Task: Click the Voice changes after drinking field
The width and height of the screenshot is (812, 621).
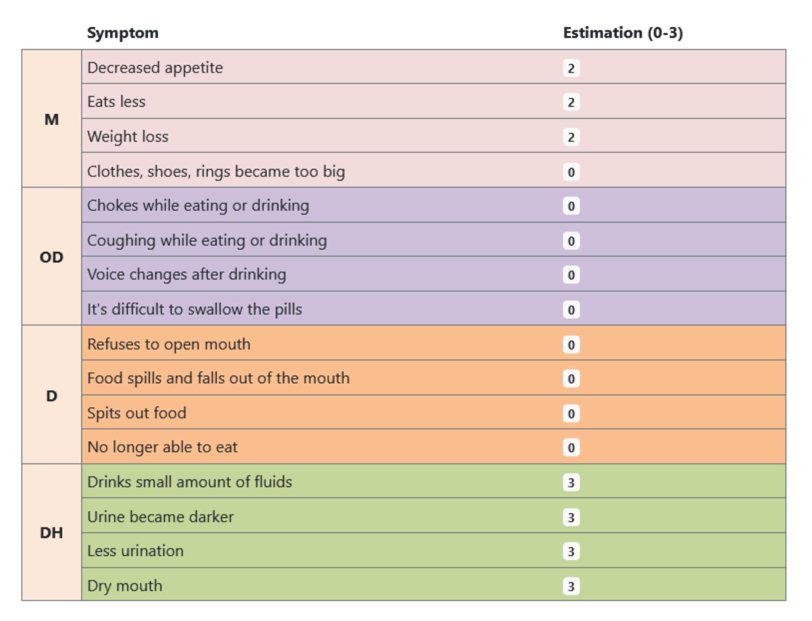Action: pyautogui.click(x=571, y=275)
